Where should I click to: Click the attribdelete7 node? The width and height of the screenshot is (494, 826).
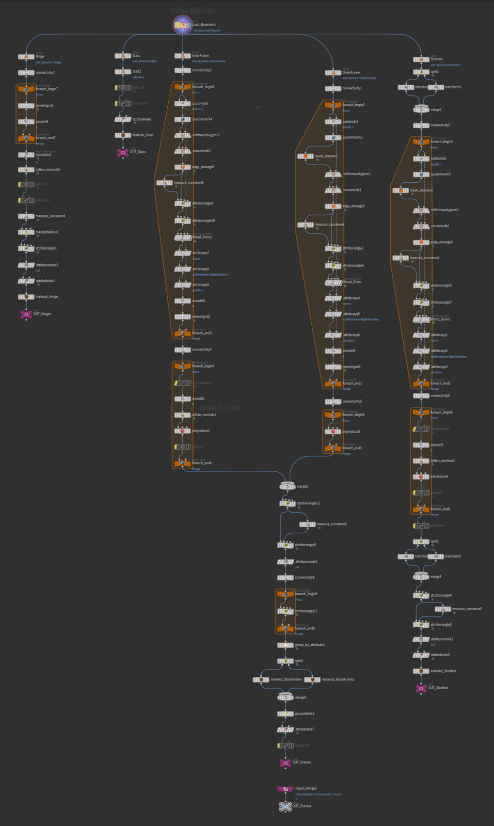pos(285,730)
